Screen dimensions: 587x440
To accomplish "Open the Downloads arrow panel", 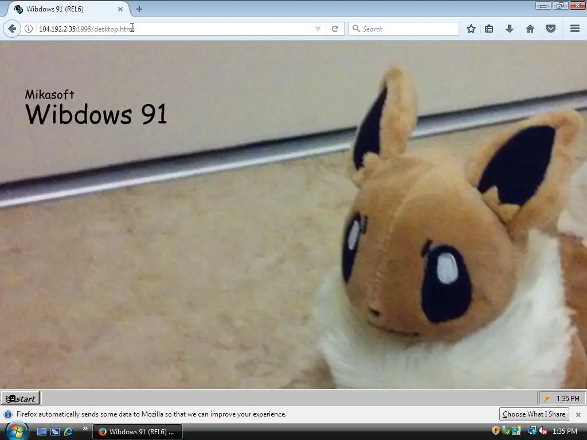I will coord(510,29).
